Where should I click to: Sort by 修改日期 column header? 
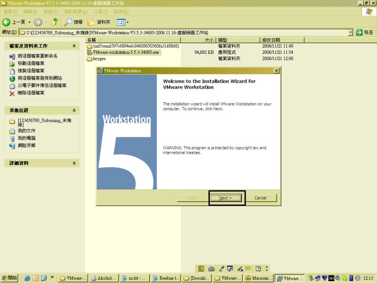coord(282,40)
